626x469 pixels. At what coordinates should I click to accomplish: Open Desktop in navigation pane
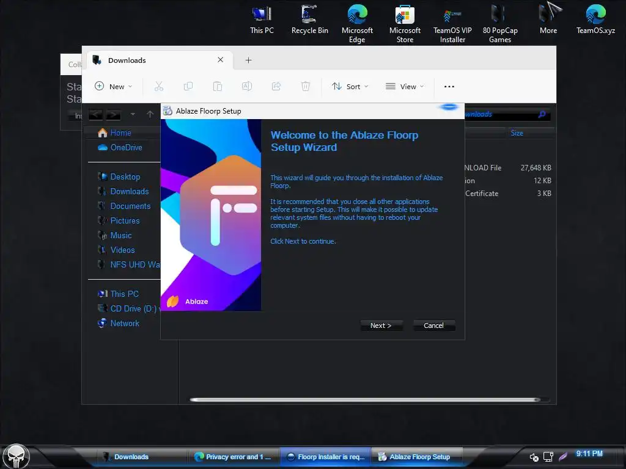click(x=119, y=176)
